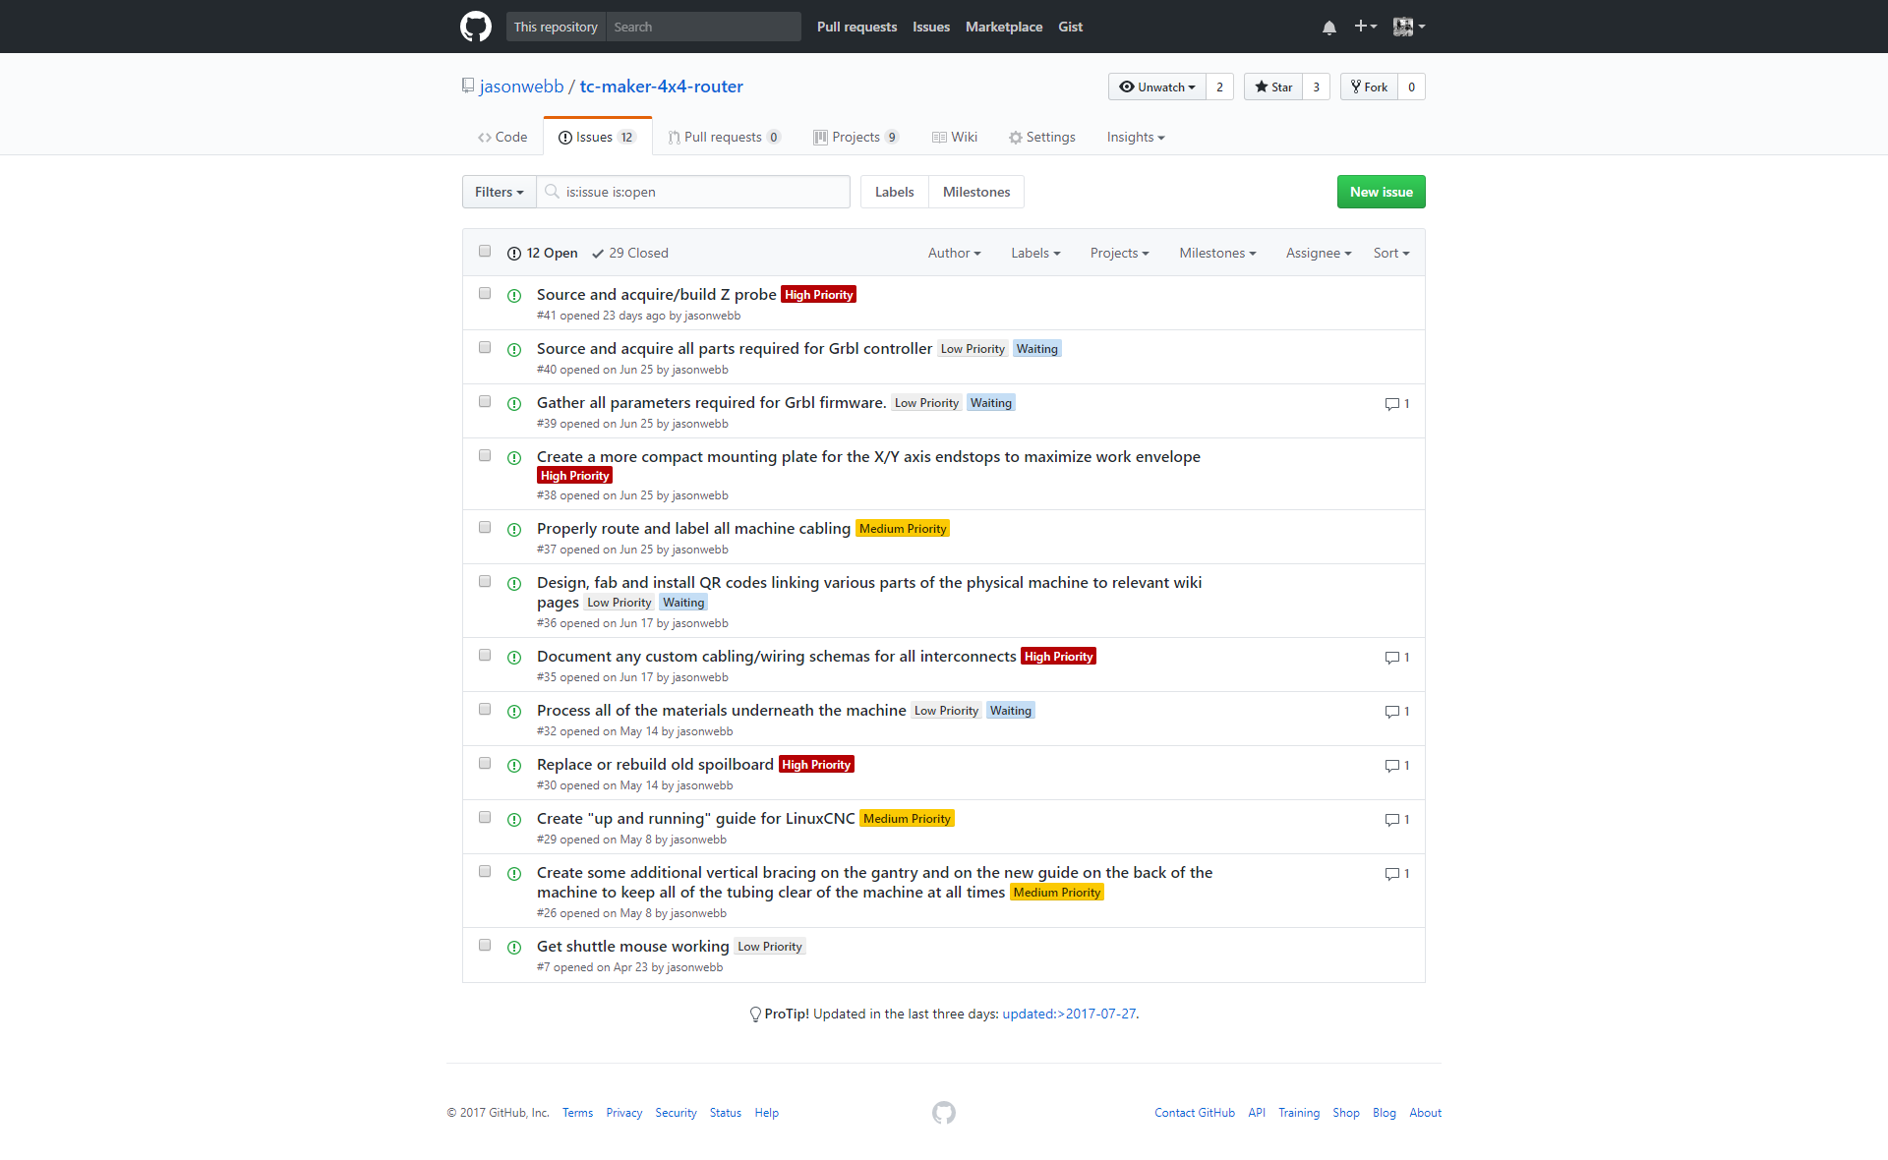Open comments on Gather all parameters issue
The image size is (1888, 1160).
1397,404
